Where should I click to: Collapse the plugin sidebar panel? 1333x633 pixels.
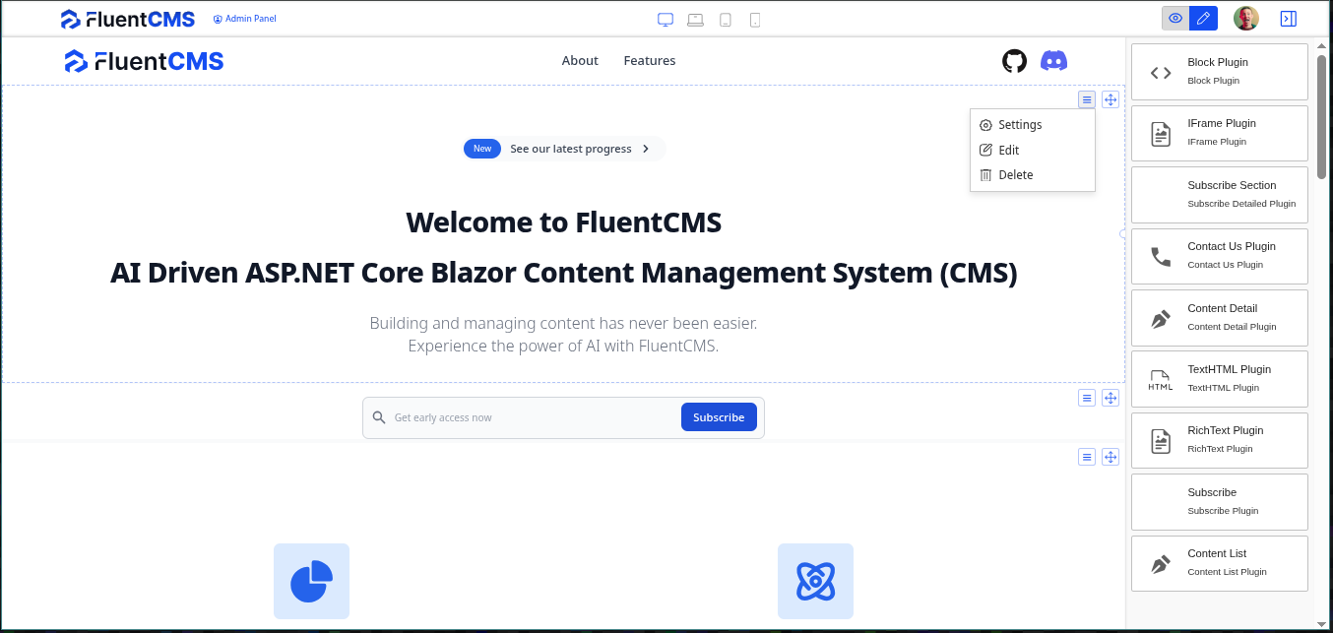pos(1289,19)
